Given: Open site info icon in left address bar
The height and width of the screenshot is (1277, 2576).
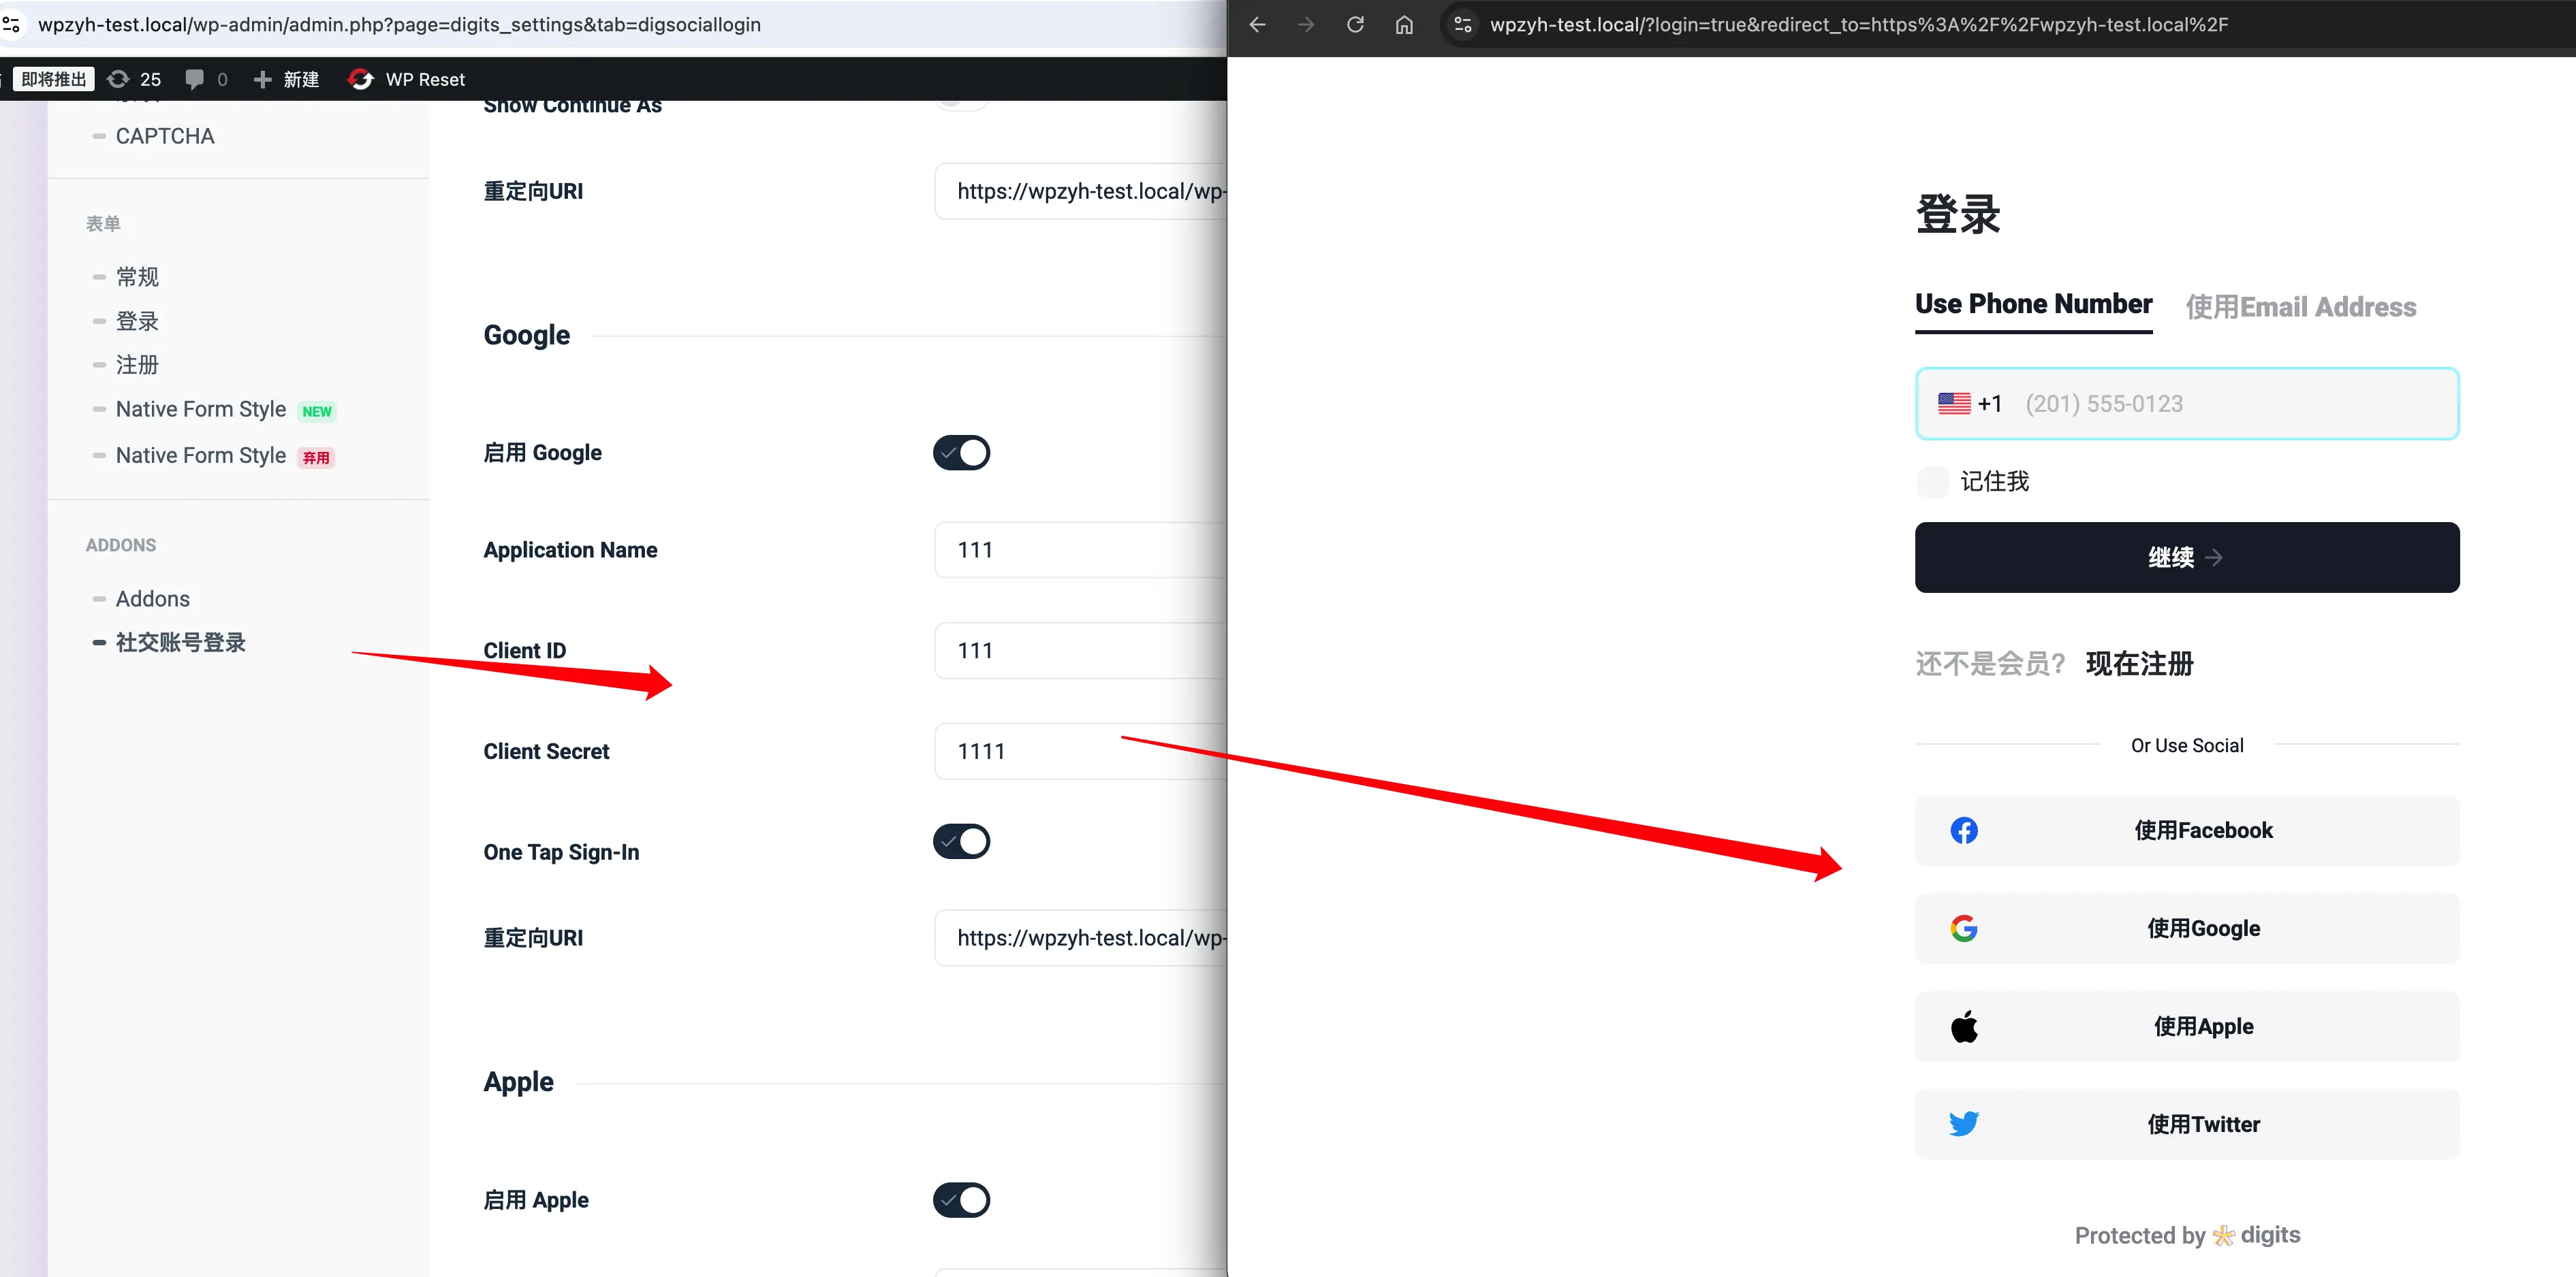Looking at the screenshot, I should tap(11, 25).
